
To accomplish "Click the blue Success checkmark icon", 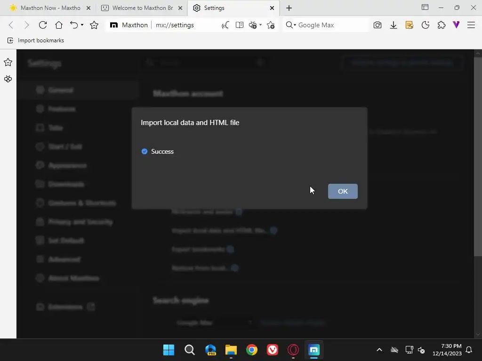I will click(145, 151).
